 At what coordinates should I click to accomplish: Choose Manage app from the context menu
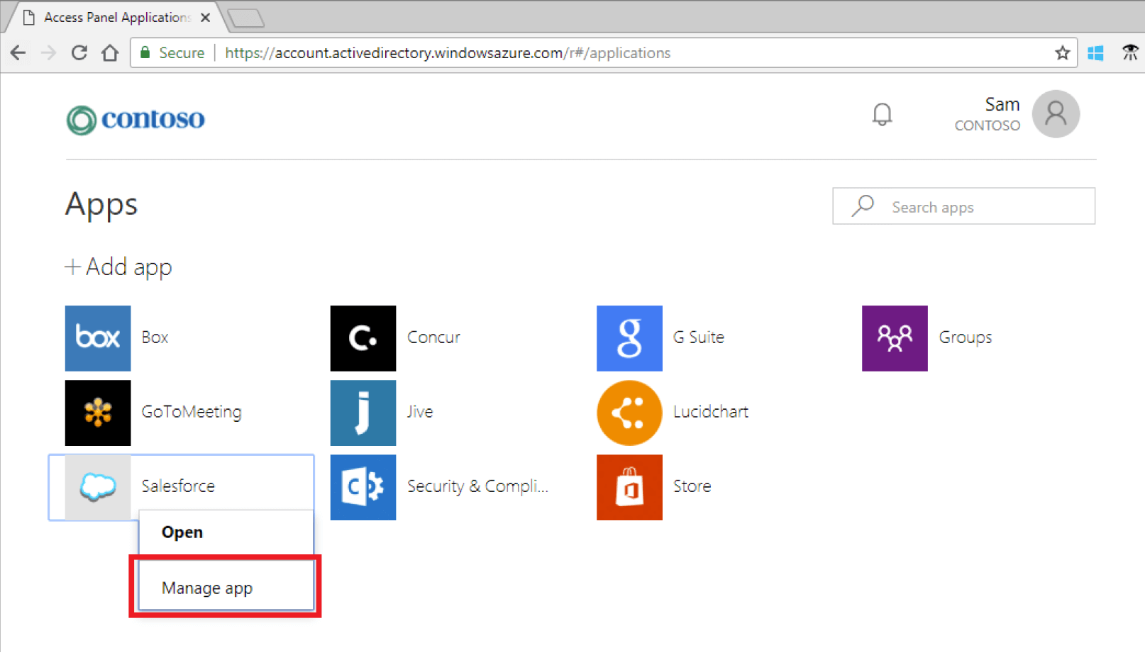pyautogui.click(x=207, y=587)
